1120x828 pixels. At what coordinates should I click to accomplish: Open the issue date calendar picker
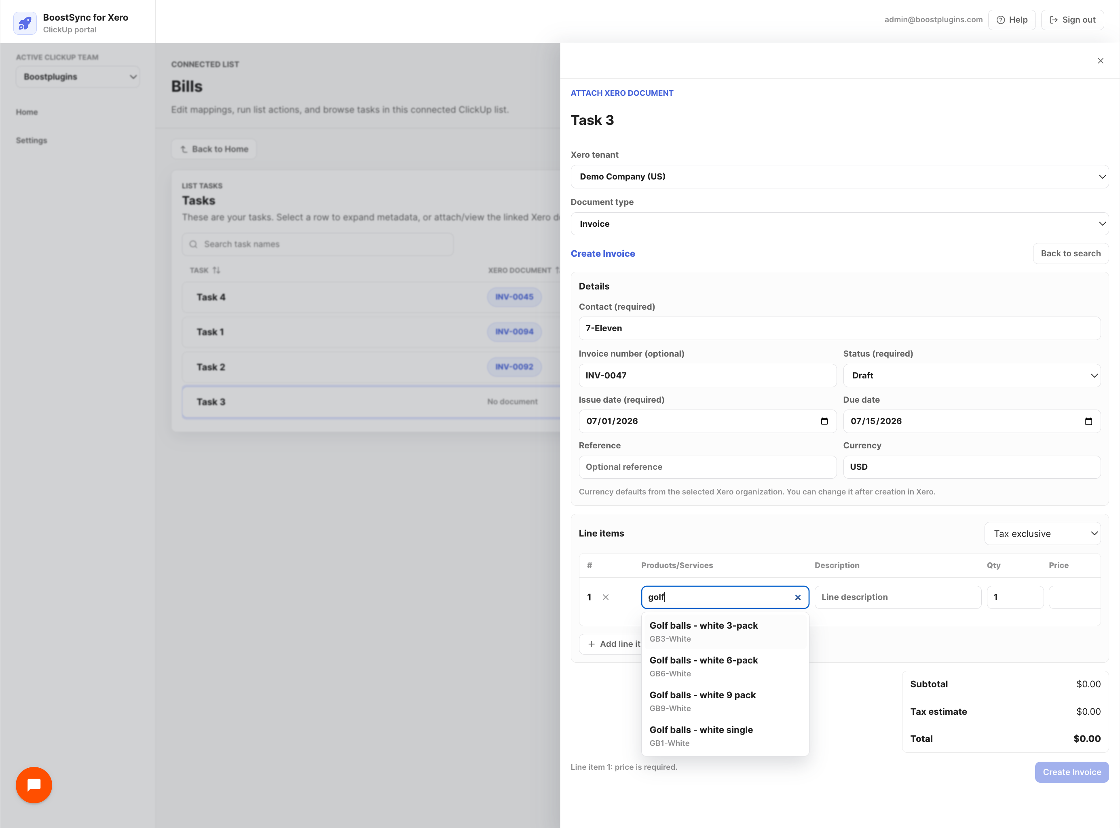pyautogui.click(x=824, y=421)
